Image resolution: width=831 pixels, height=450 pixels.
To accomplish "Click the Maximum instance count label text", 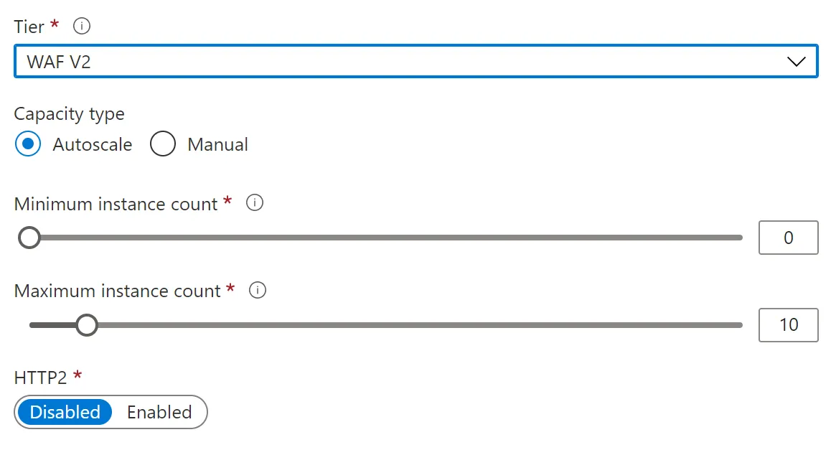I will [x=117, y=291].
